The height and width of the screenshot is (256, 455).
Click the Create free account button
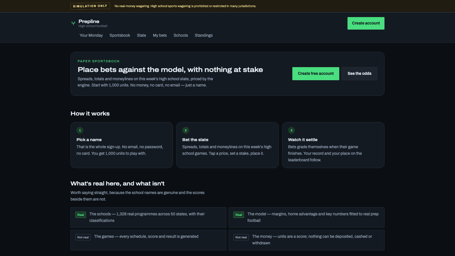[x=316, y=74]
